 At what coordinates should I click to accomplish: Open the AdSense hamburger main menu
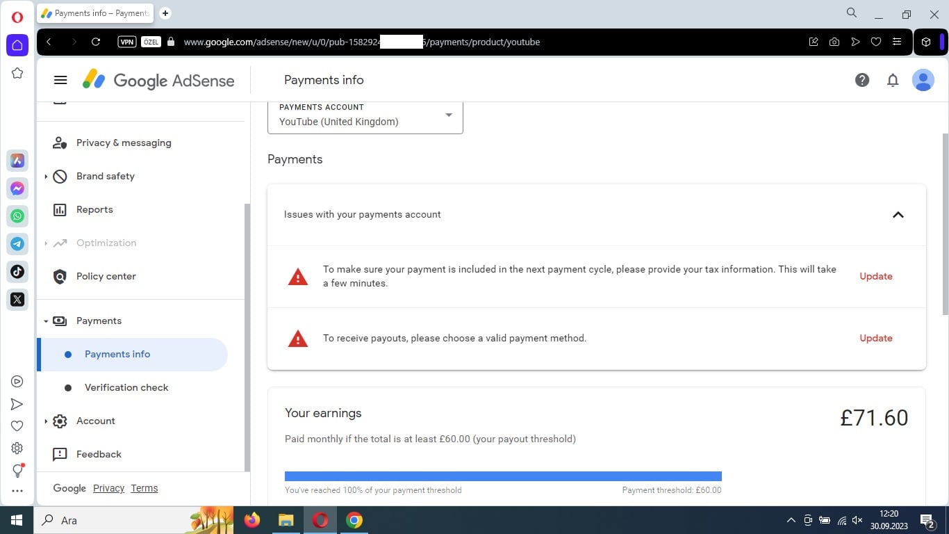pyautogui.click(x=60, y=80)
